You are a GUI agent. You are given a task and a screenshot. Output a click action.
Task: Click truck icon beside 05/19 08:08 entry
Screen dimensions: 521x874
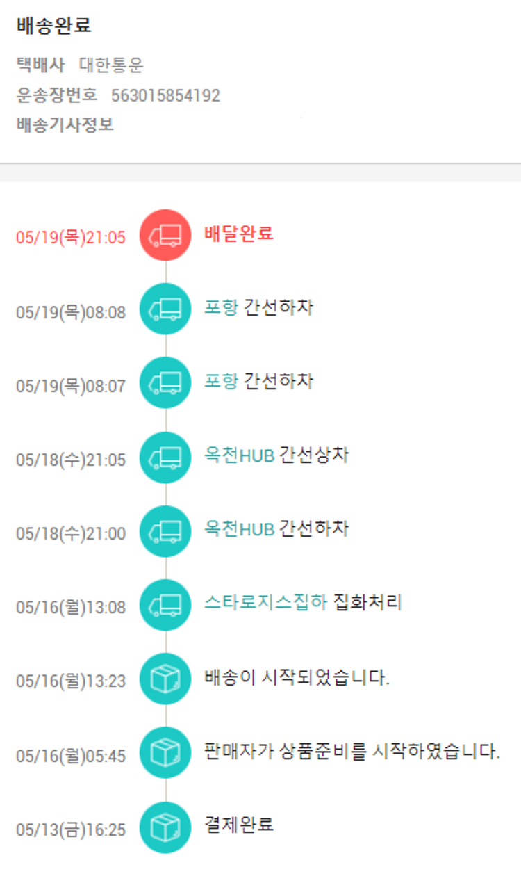tap(165, 309)
